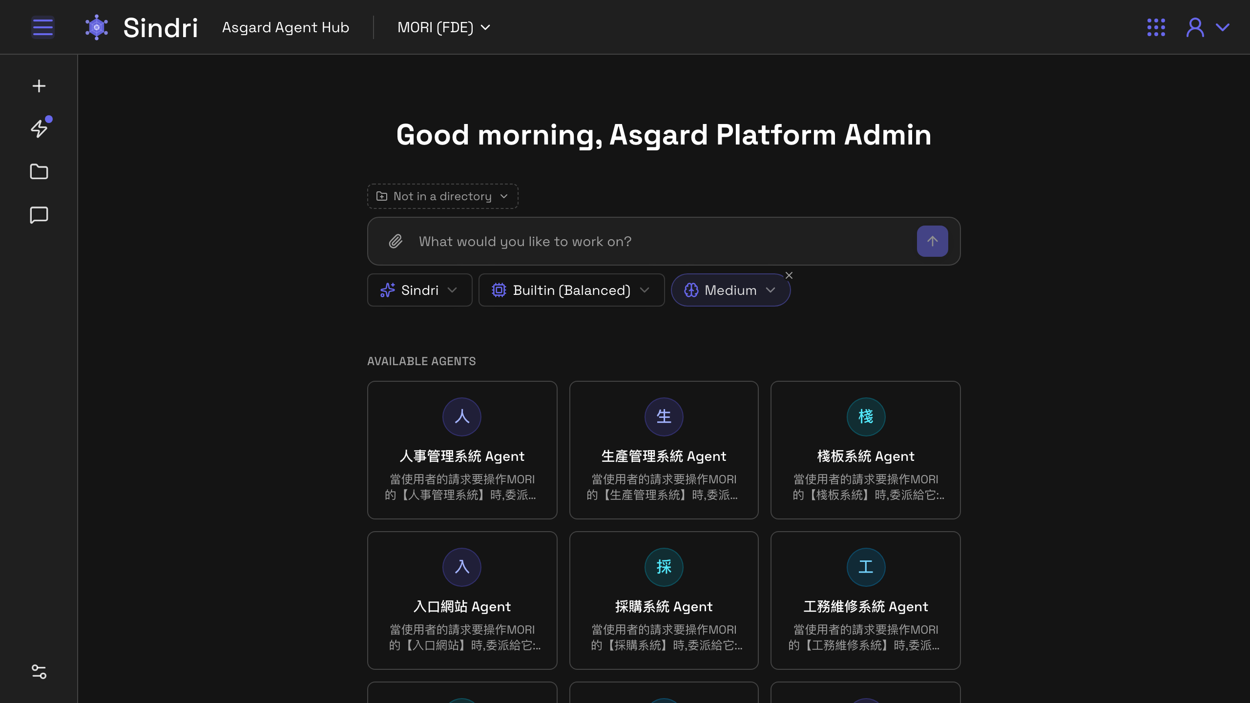This screenshot has height=703, width=1250.
Task: Select the 棧板系統 Agent card
Action: pyautogui.click(x=865, y=450)
